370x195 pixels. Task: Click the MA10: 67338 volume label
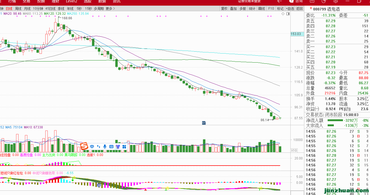(34, 127)
